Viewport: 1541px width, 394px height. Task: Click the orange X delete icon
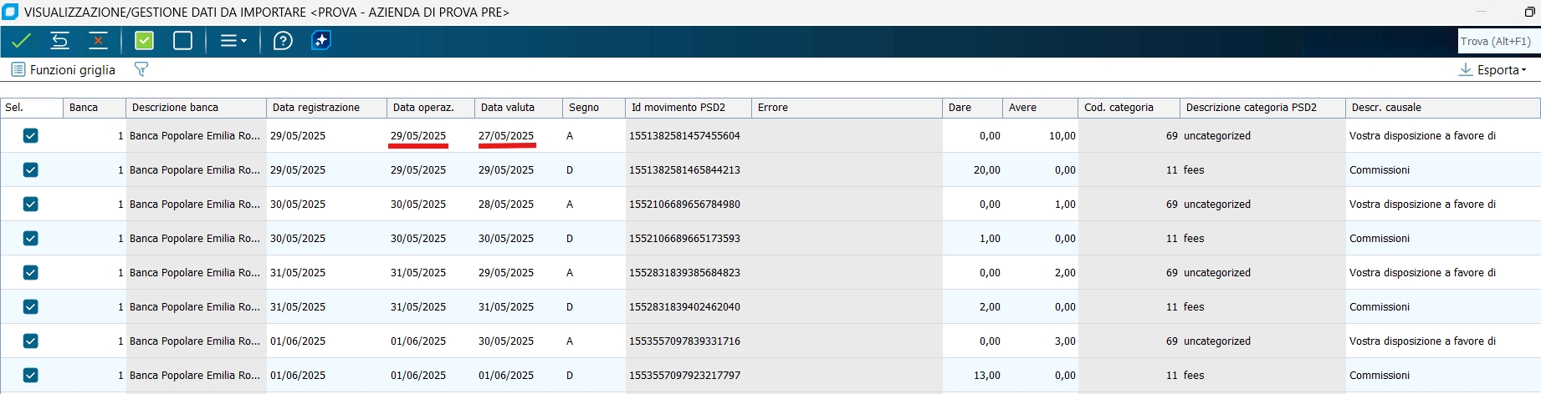[98, 41]
